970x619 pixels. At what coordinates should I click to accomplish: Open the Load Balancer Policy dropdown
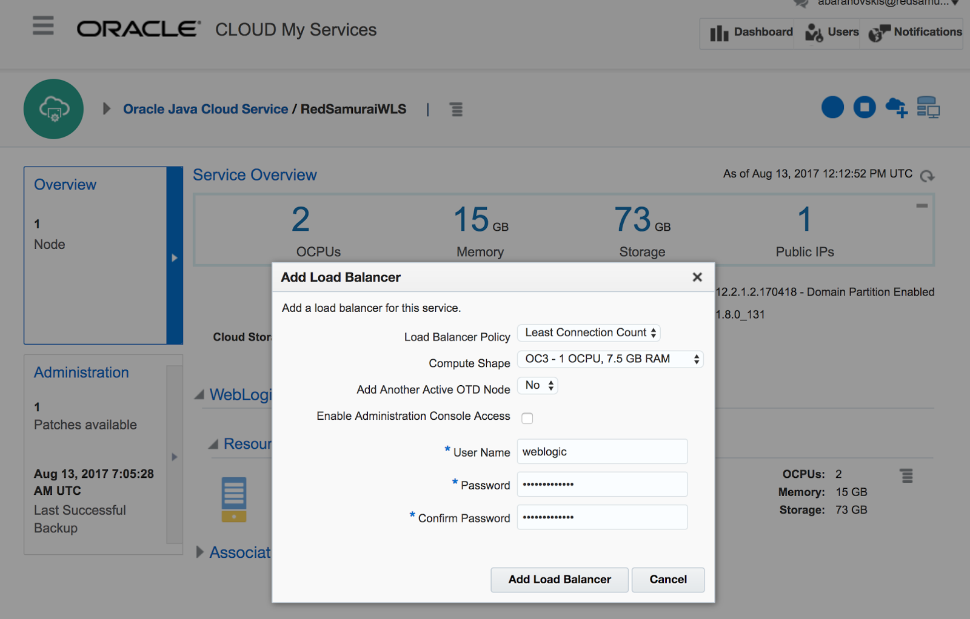click(588, 333)
